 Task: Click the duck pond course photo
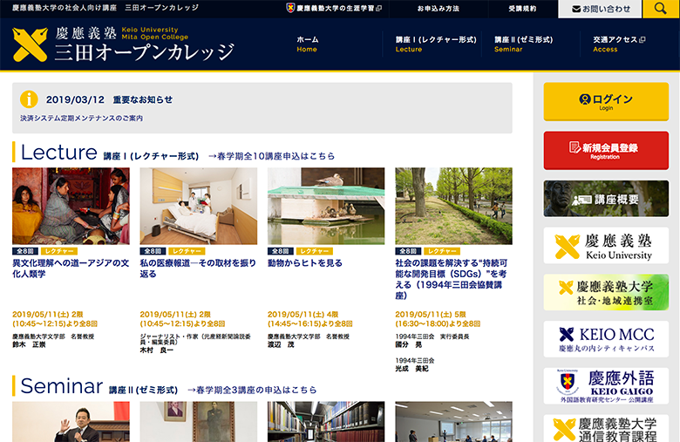[326, 206]
